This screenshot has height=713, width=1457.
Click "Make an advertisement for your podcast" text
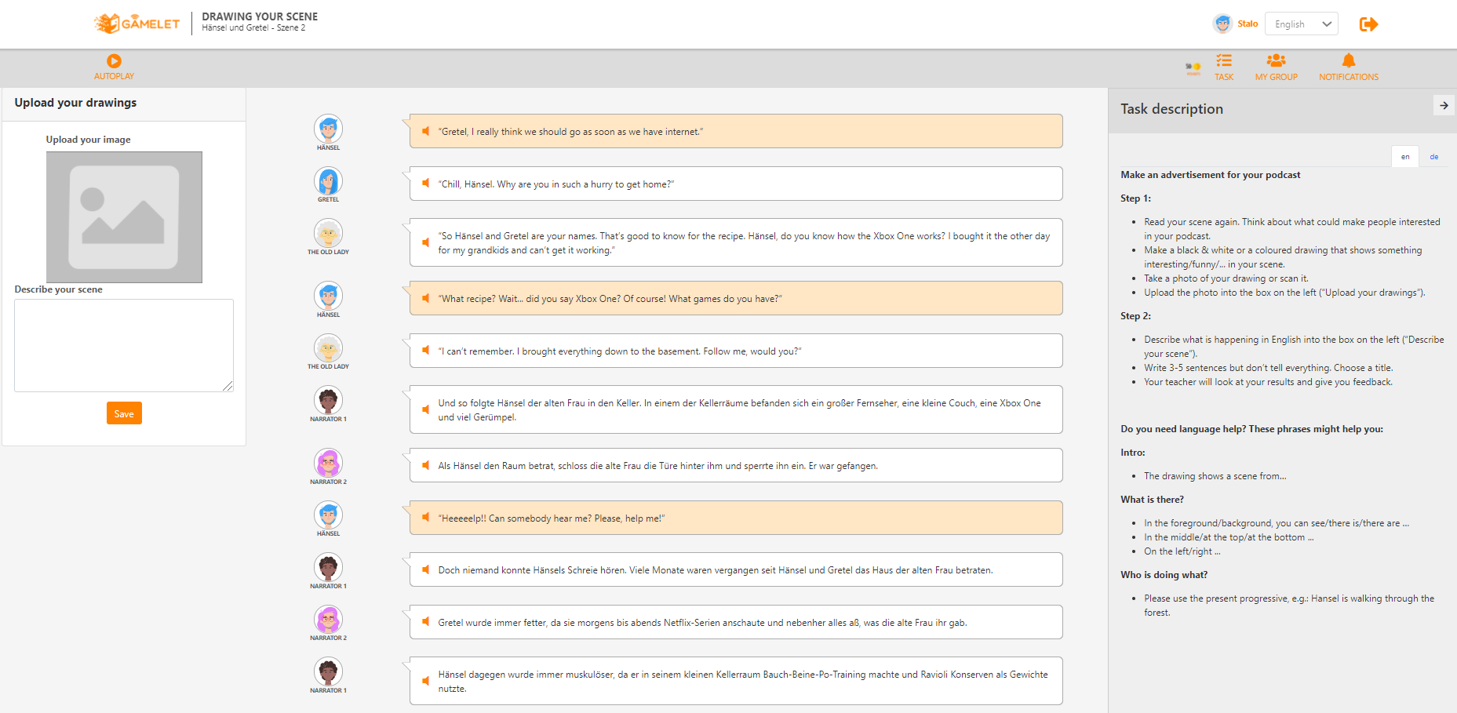[x=1210, y=175]
